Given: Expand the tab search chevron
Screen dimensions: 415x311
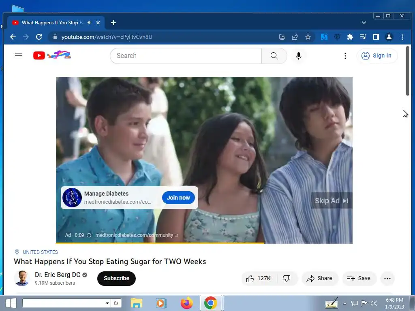Looking at the screenshot, I should (364, 23).
